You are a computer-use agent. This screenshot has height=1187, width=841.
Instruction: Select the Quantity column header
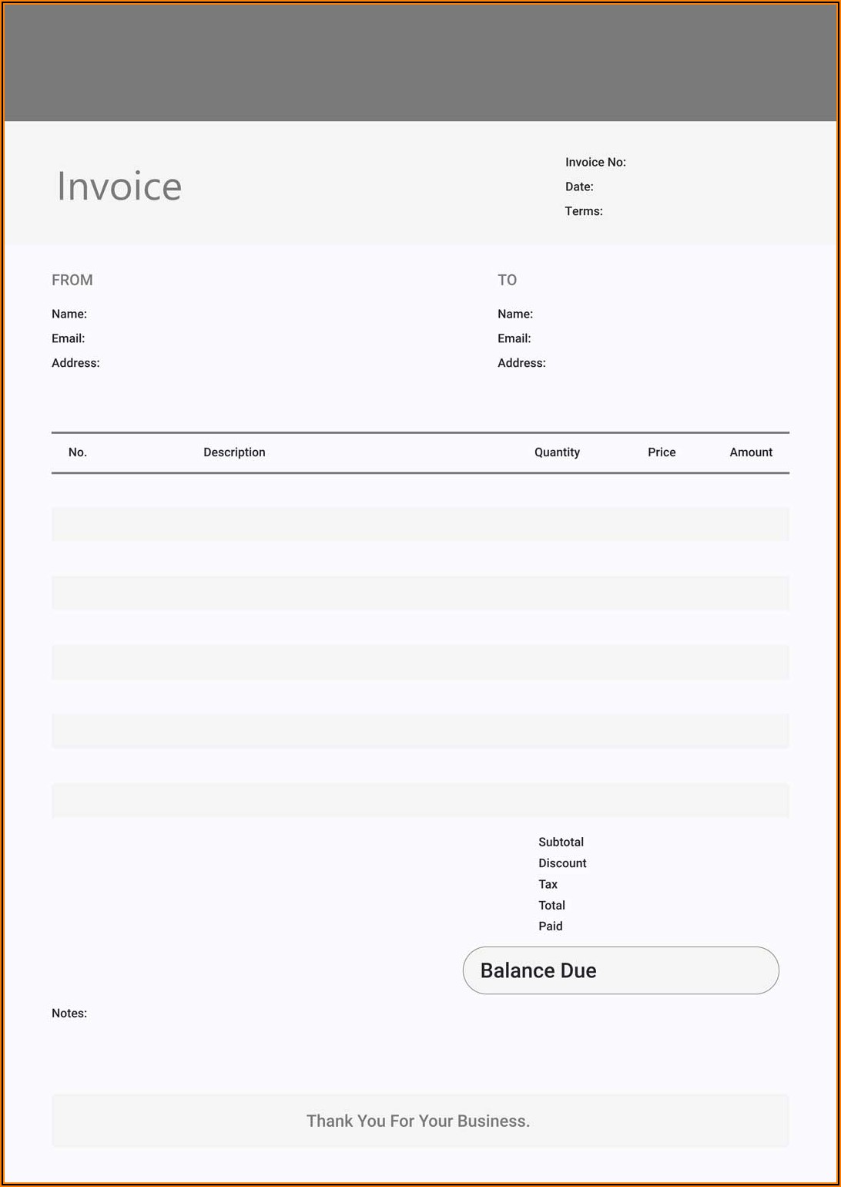pos(557,452)
